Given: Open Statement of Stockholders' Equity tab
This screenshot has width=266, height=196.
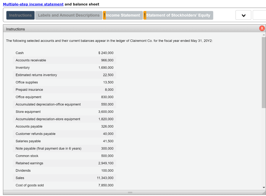Looking at the screenshot, I should (178, 15).
